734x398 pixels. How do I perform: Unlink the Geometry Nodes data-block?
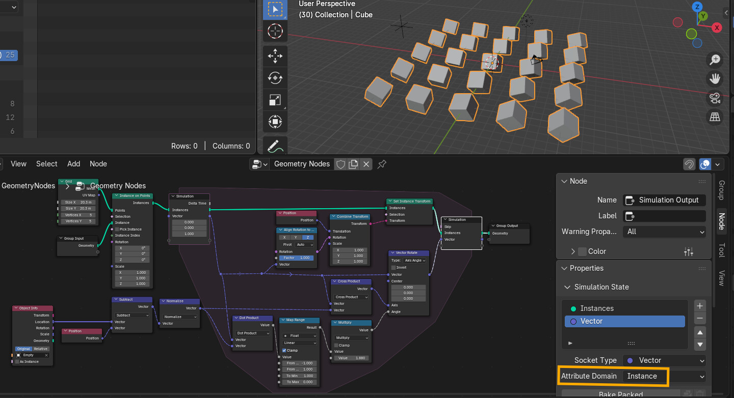click(x=366, y=164)
